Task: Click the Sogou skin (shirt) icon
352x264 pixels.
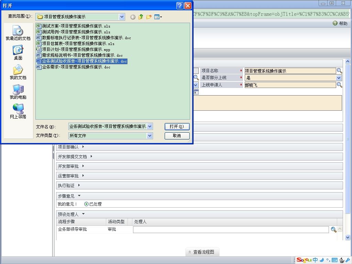Action: (x=342, y=260)
